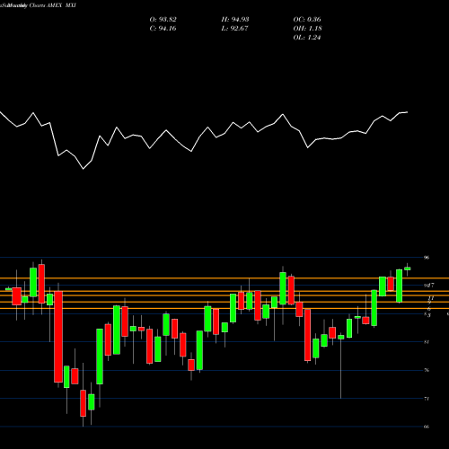Image resolution: width=449 pixels, height=449 pixels.
Task: Click the OC: 0.36 value
Action: point(307,20)
